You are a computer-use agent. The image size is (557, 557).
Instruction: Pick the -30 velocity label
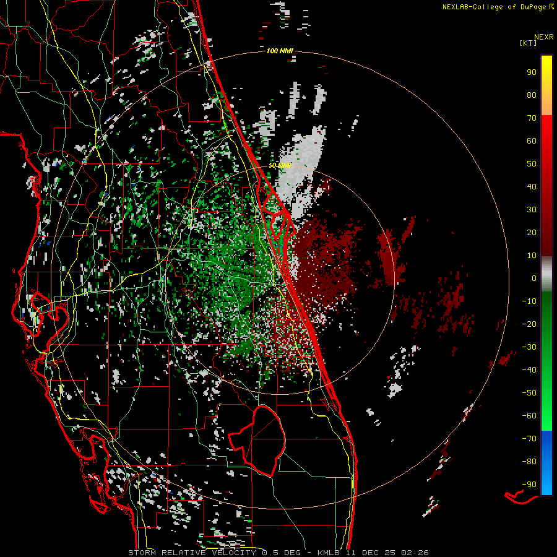(x=529, y=347)
